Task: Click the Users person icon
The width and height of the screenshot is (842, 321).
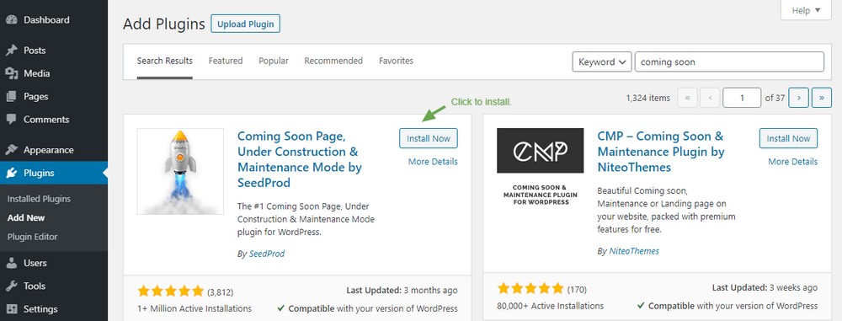Action: click(x=11, y=263)
